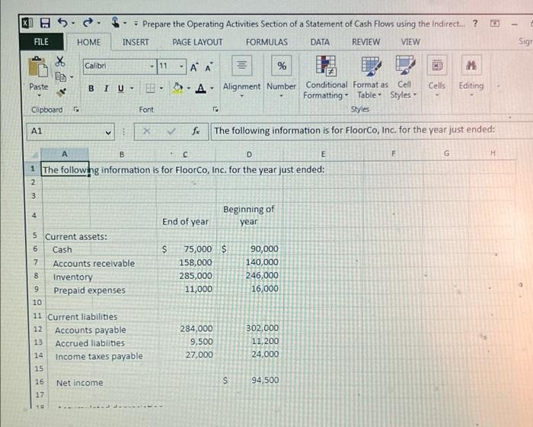Copy selection with the Copy icon
Screen dimensions: 533x427
click(x=60, y=77)
